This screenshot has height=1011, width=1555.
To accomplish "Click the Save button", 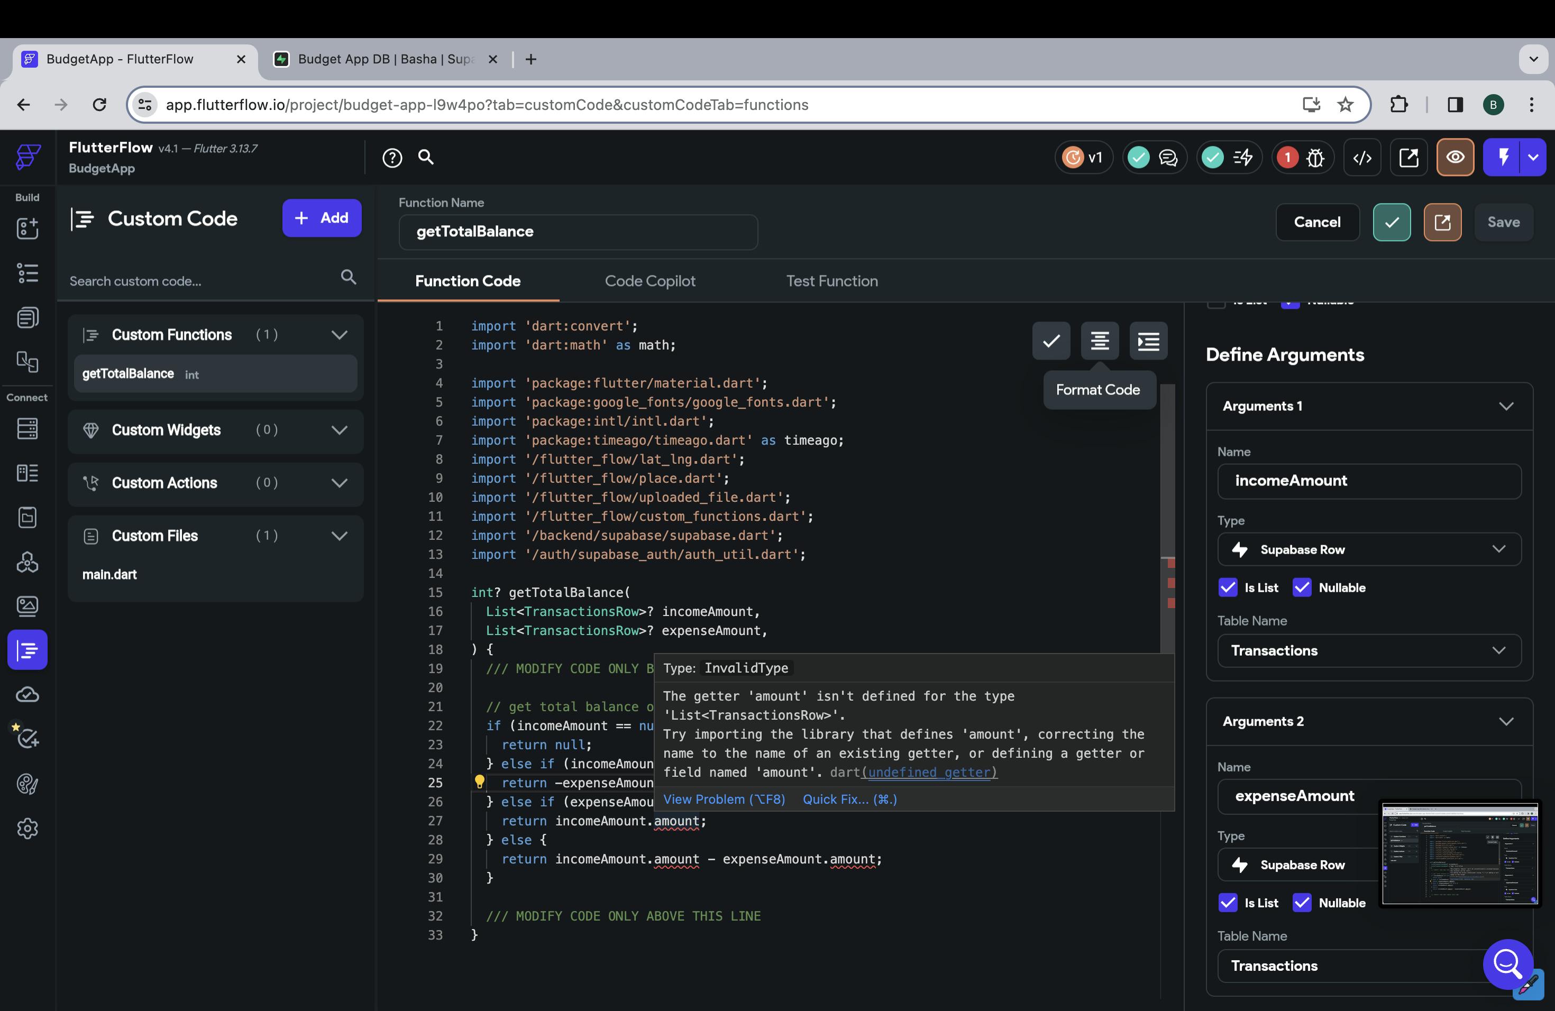I will (x=1503, y=222).
